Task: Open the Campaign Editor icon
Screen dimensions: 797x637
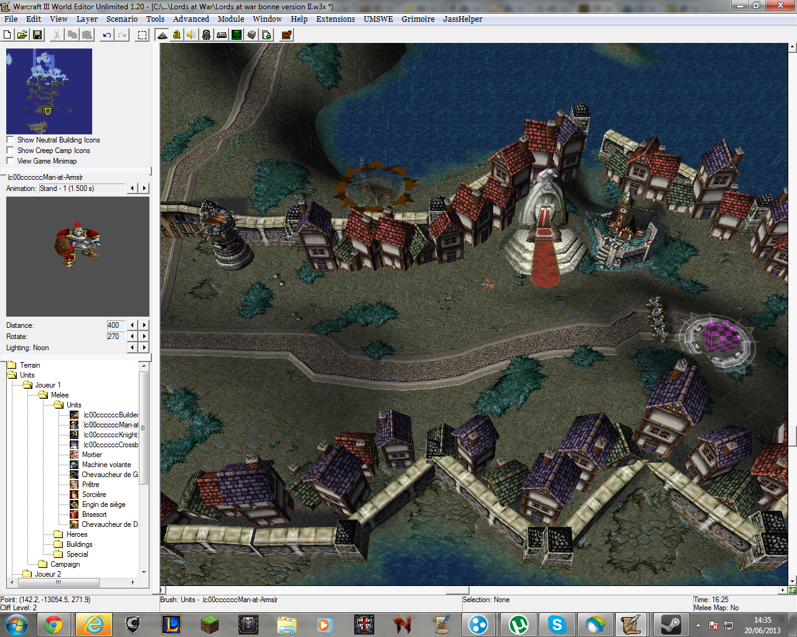Action: point(222,35)
